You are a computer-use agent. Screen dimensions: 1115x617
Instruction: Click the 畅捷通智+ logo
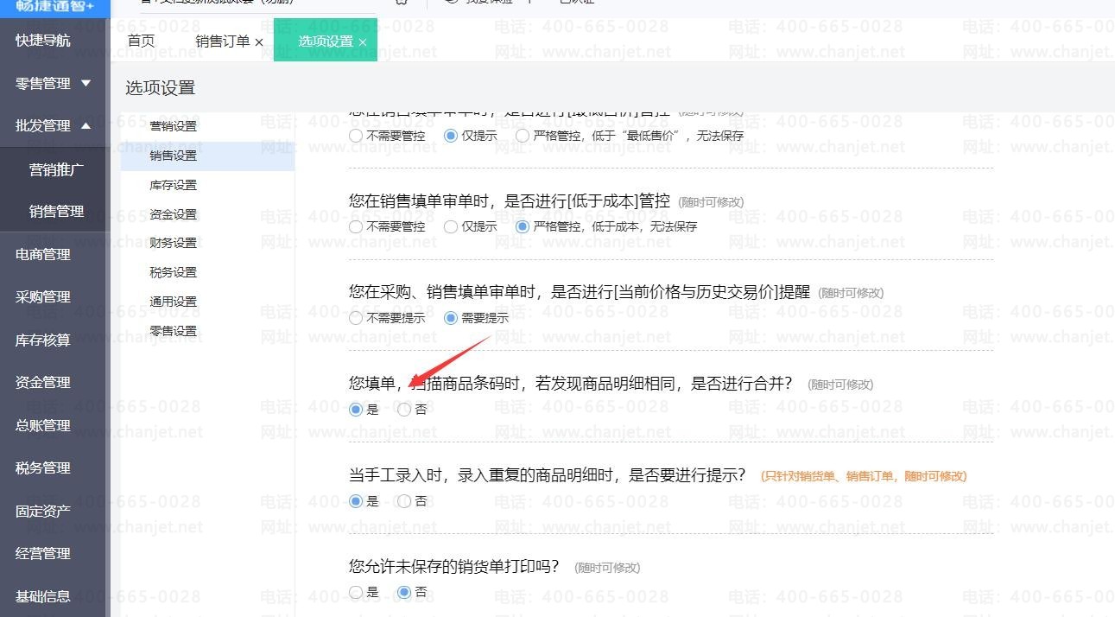(54, 6)
